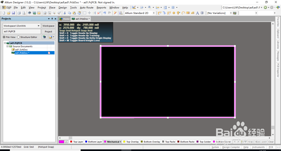Select the File View radio button

click(4, 37)
